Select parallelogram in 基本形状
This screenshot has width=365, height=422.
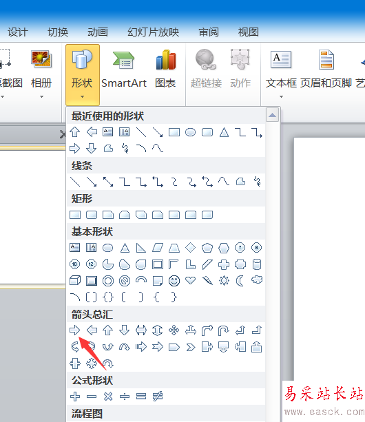click(x=158, y=248)
